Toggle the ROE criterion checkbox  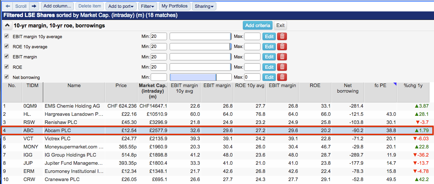point(7,67)
